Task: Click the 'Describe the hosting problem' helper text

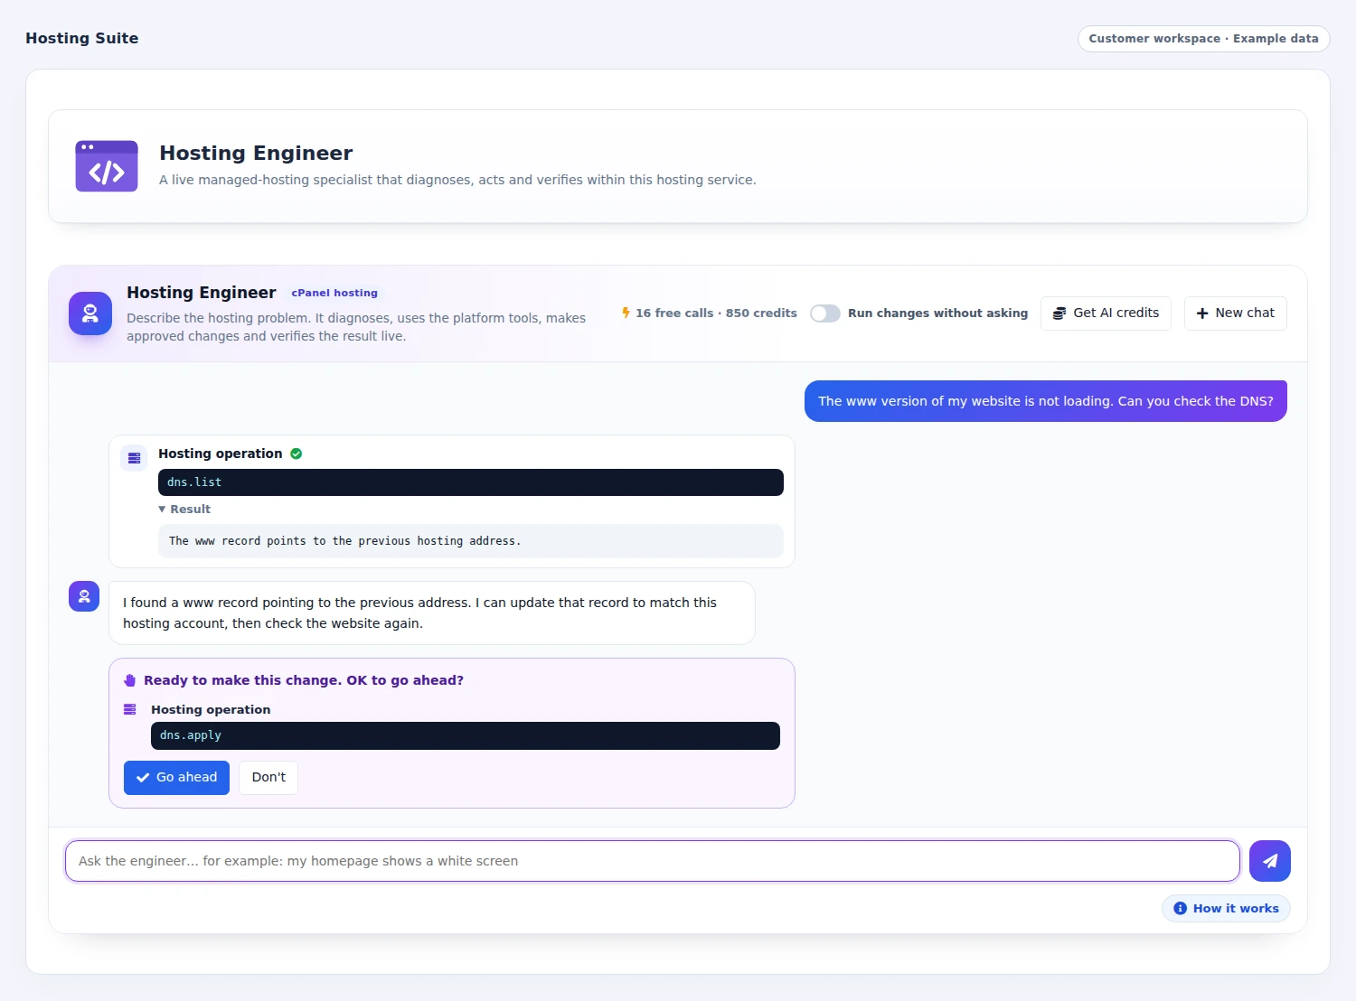Action: click(356, 327)
